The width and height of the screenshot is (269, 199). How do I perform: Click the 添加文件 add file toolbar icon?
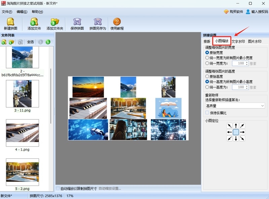(34, 22)
